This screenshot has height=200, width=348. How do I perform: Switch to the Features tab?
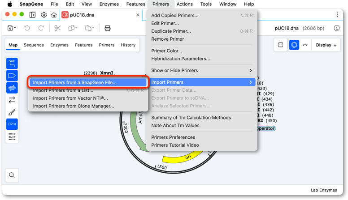point(84,45)
